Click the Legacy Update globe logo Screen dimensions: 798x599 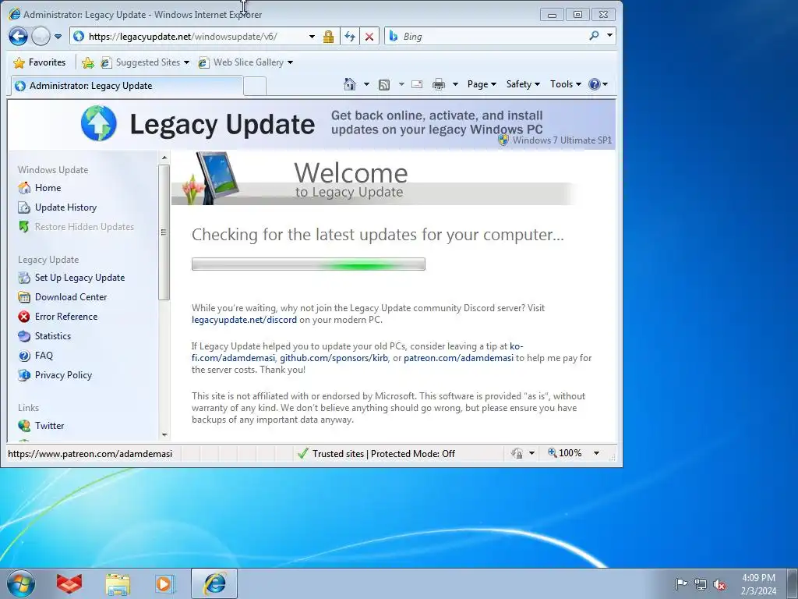99,123
